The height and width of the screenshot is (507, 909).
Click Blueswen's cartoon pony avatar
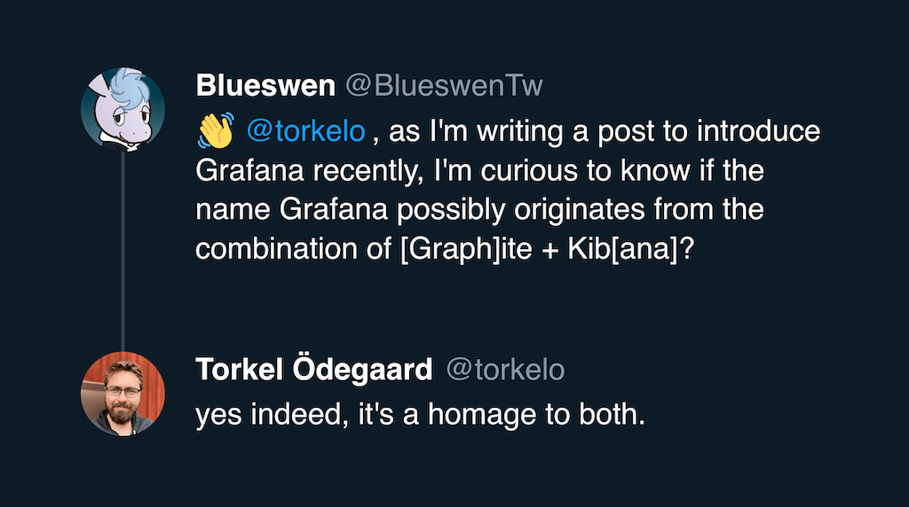pyautogui.click(x=123, y=109)
